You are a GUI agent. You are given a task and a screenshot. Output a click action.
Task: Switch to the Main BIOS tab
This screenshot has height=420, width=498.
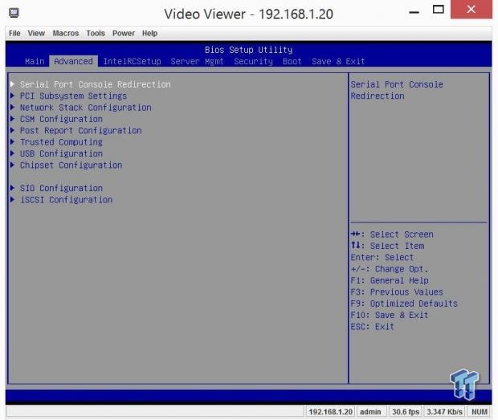(35, 61)
